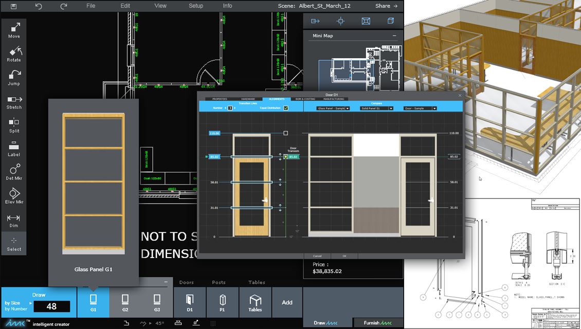Select the Move tool

click(x=14, y=30)
